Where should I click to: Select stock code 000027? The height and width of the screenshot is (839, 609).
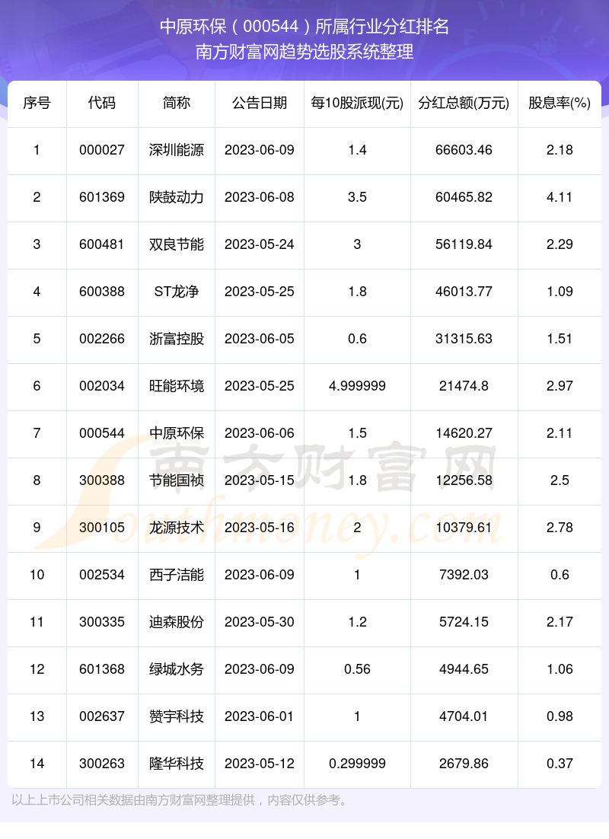tap(102, 150)
